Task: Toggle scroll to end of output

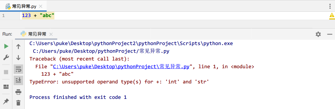Action: coord(18,80)
